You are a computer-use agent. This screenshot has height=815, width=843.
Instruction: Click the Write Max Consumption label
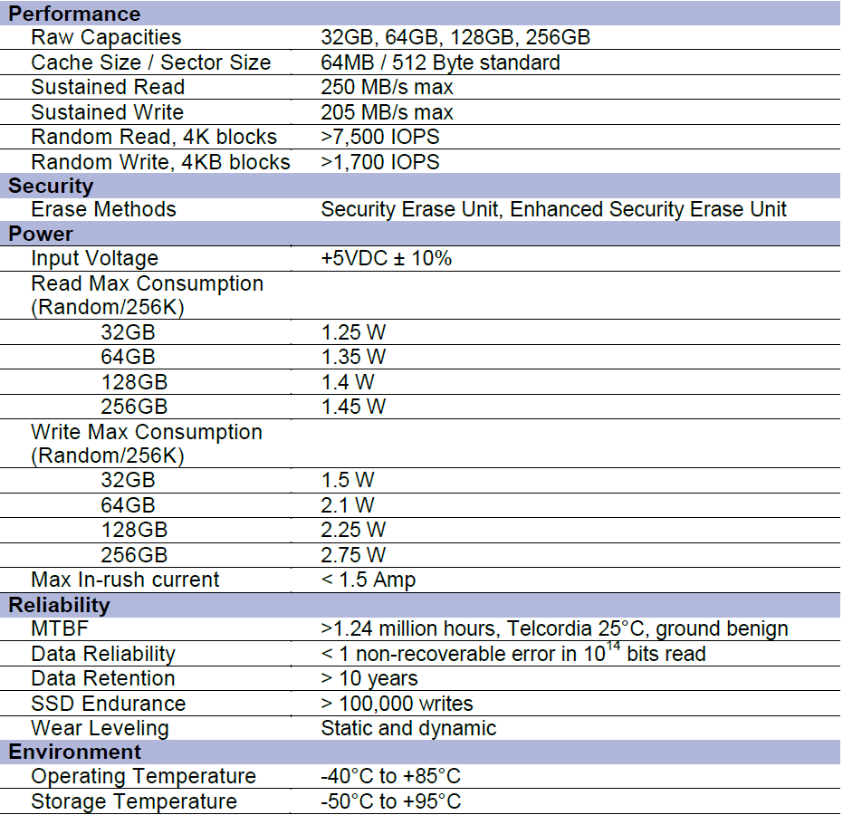click(146, 433)
